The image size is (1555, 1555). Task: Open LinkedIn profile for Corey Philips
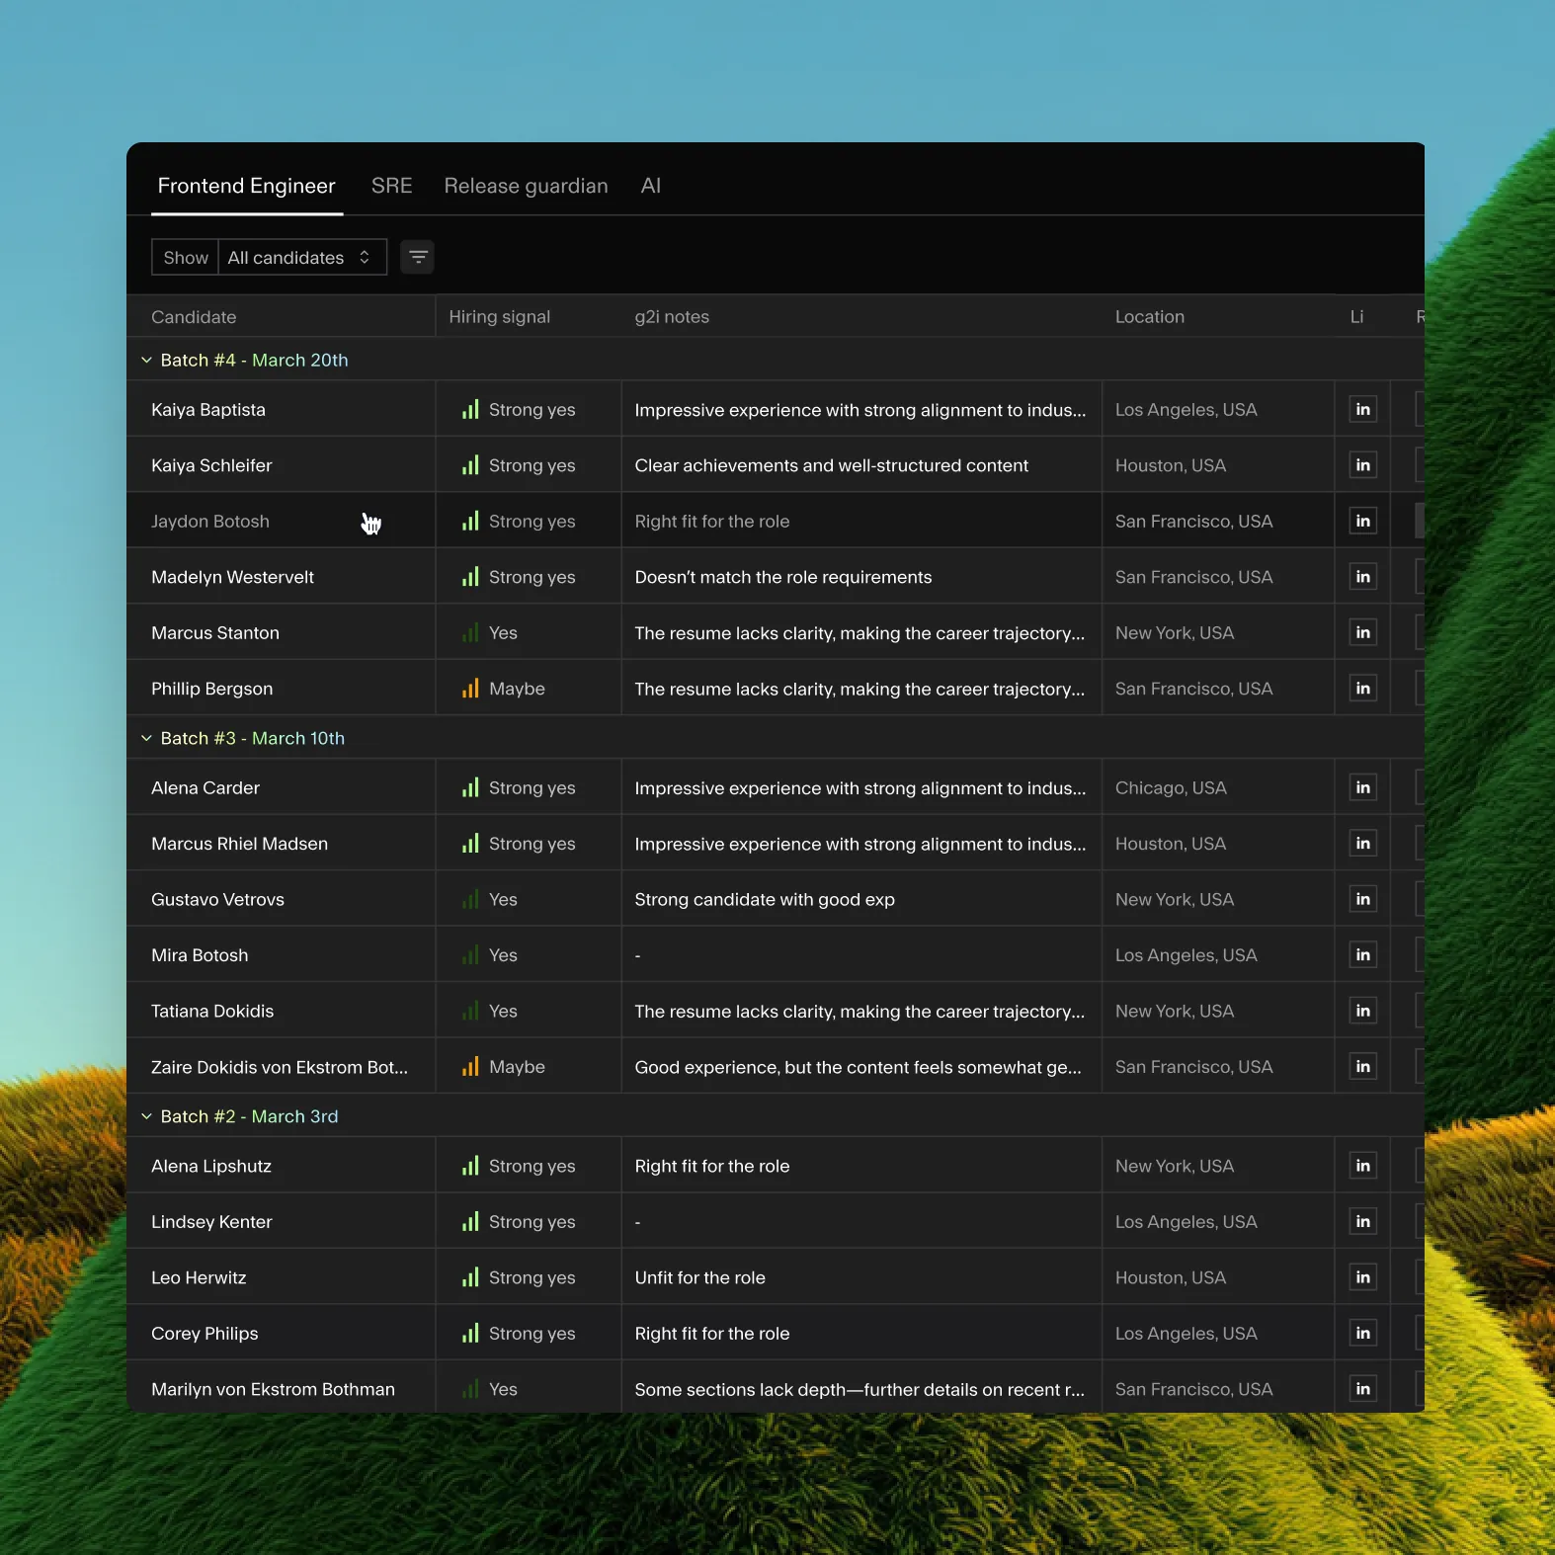(x=1362, y=1334)
